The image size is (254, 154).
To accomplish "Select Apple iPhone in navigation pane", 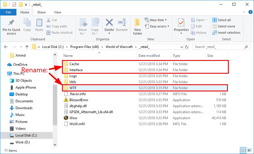I will click(x=26, y=87).
